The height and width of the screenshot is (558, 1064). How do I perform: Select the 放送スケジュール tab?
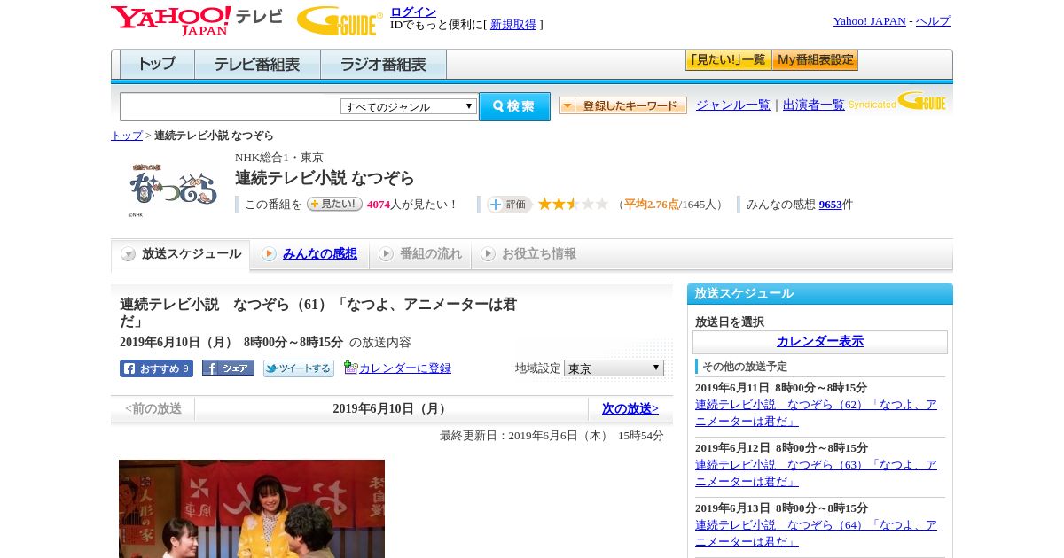click(x=181, y=254)
